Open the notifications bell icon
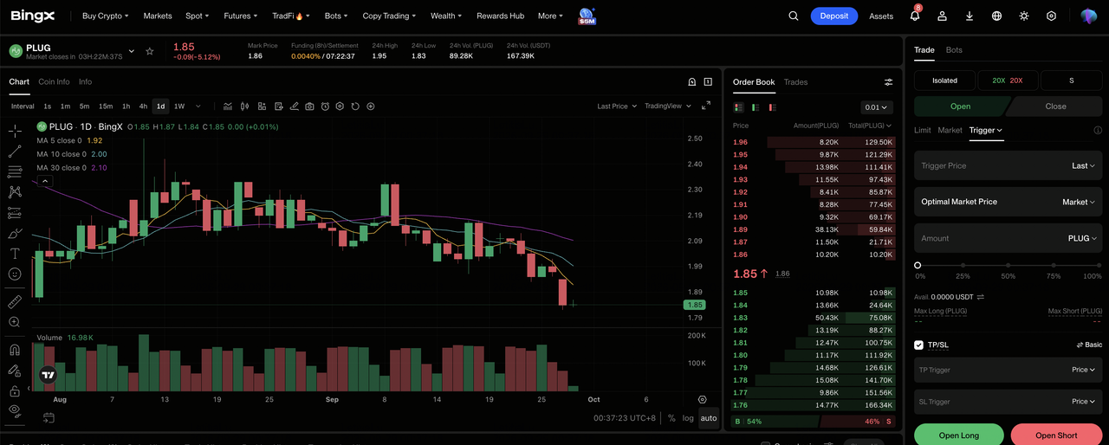 click(915, 16)
